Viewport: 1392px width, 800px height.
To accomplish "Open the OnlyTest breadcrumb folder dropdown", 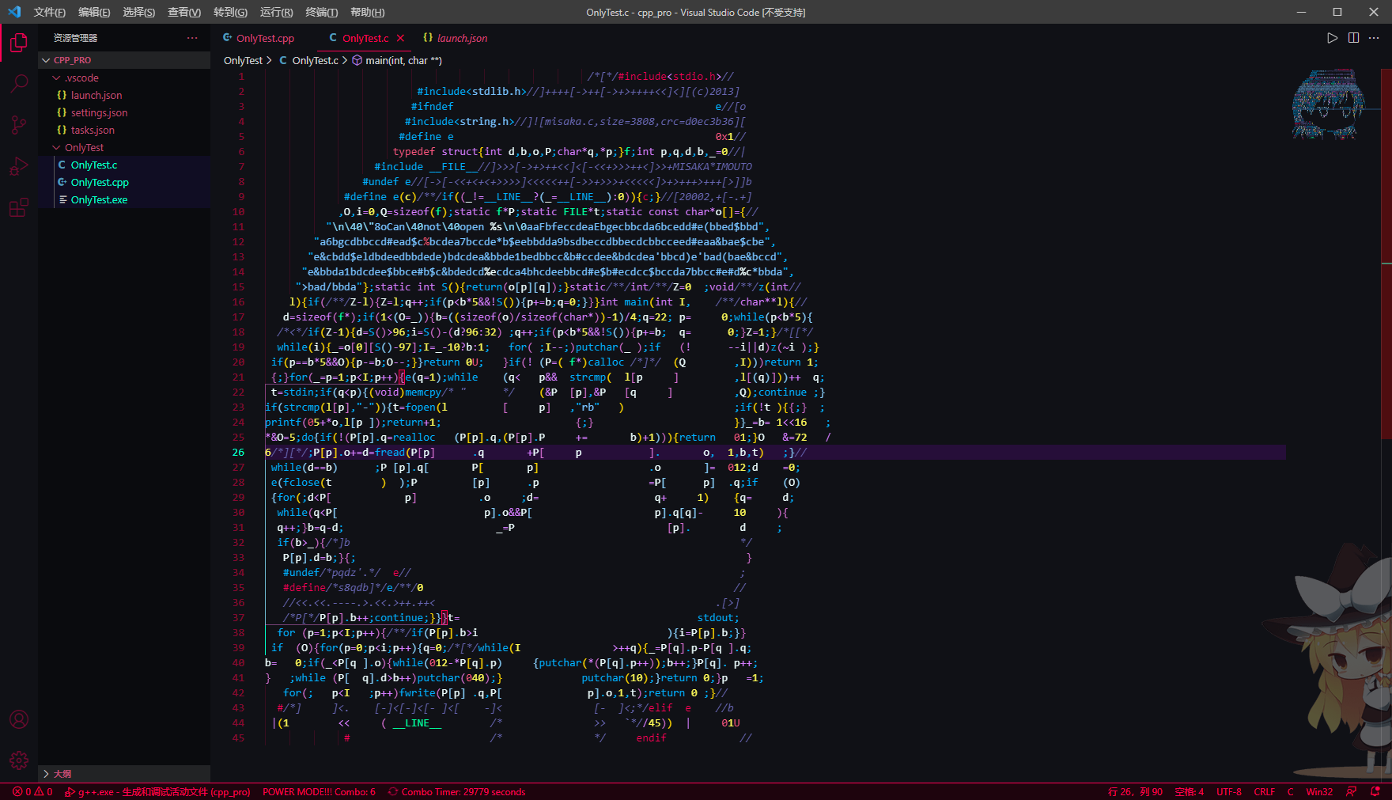I will click(243, 60).
